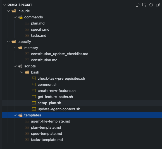This screenshot has height=149, width=162.
Task: Click the shell icon beside update-agent-context.sh
Action: coord(34,109)
